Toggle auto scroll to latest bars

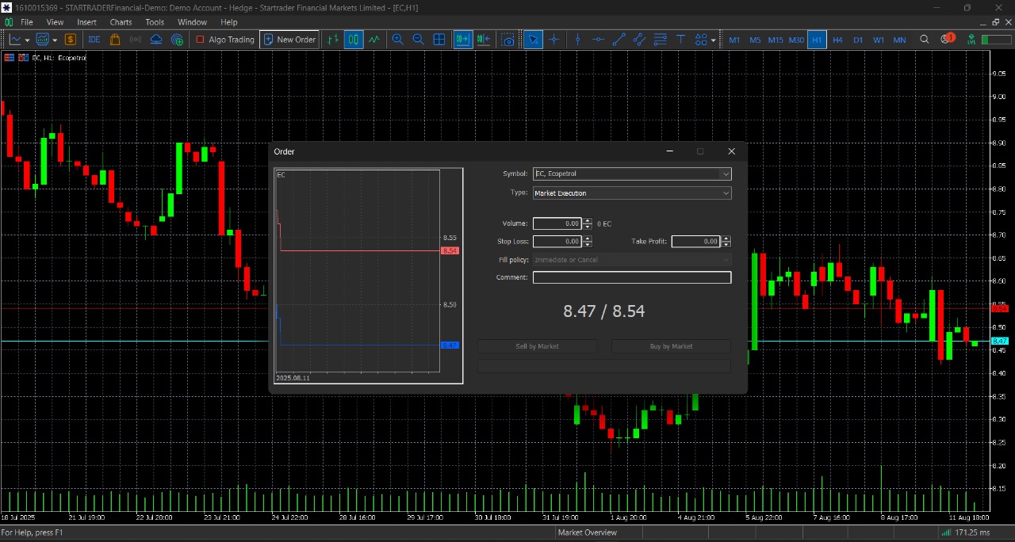[x=462, y=40]
